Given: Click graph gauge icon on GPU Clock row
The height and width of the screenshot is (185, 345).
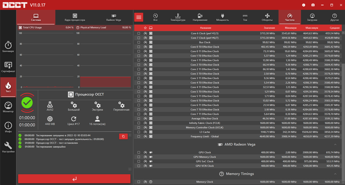Looking at the screenshot, I should pyautogui.click(x=146, y=152).
